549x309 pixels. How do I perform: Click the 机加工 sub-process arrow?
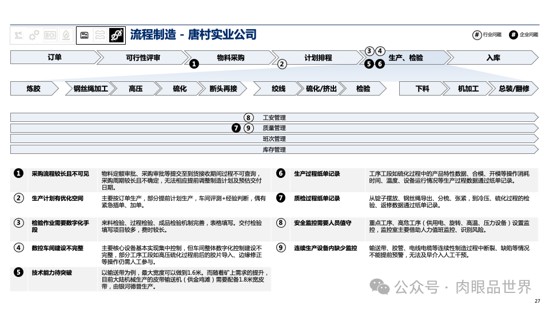click(468, 89)
